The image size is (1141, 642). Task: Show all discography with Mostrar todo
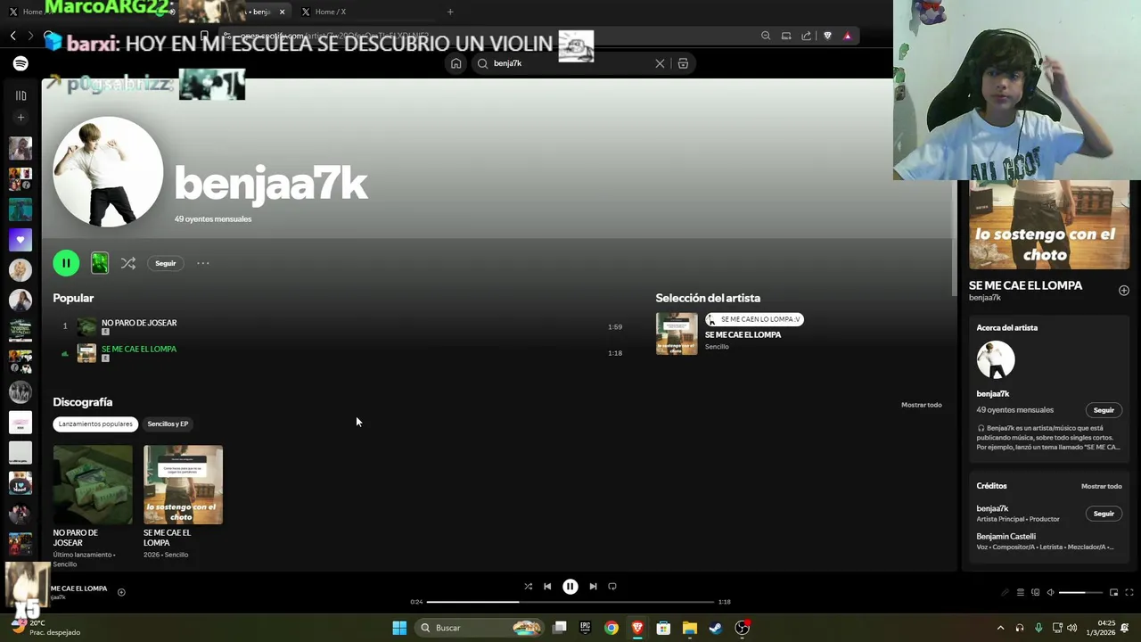921,405
